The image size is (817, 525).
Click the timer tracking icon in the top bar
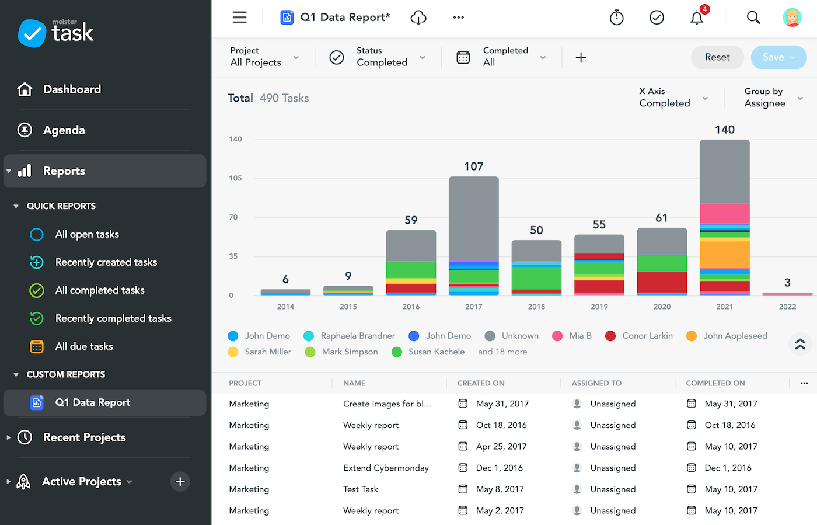[x=617, y=18]
